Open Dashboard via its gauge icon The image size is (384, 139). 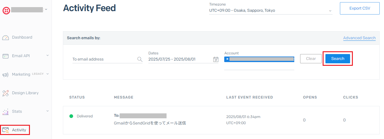tap(6, 37)
